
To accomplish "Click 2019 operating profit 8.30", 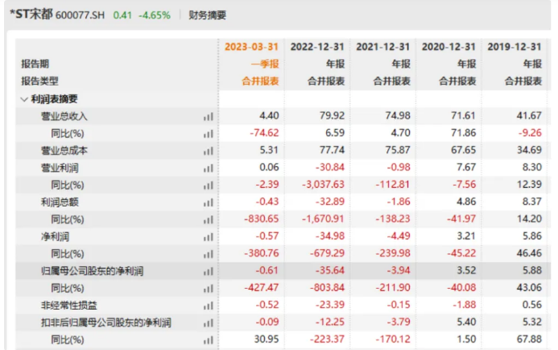I will pos(531,167).
